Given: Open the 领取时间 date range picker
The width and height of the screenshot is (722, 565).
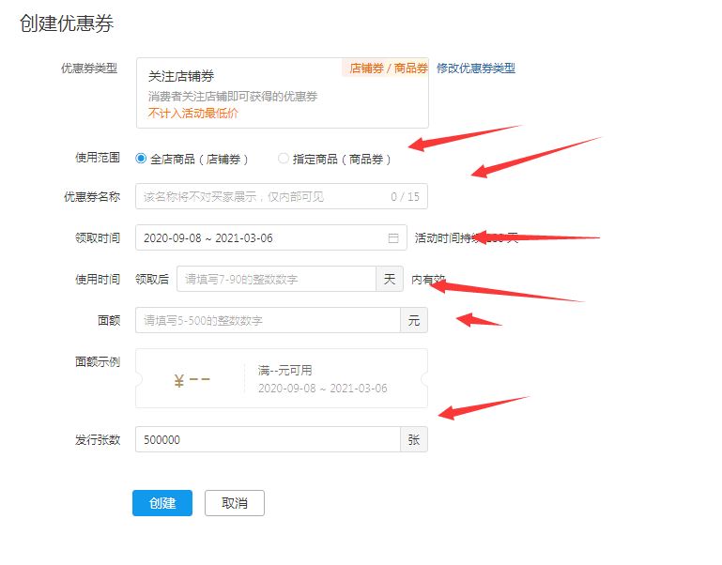Looking at the screenshot, I should [x=263, y=238].
